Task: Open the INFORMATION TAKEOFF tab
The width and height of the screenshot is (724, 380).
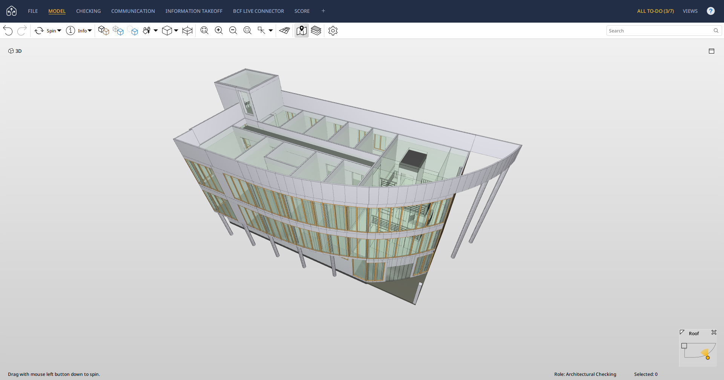Action: (194, 11)
